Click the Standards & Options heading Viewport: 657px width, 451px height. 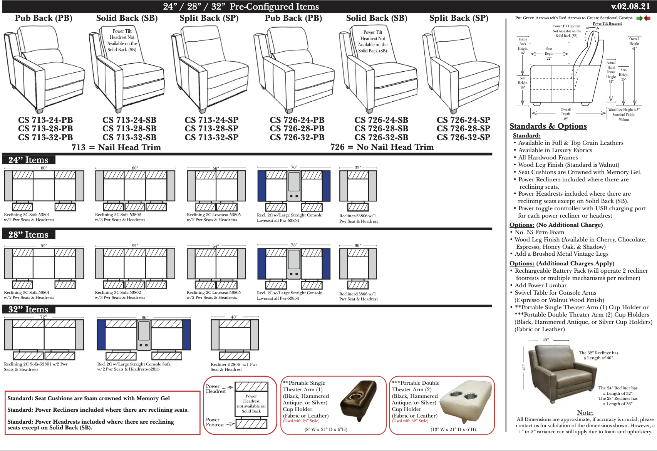point(548,126)
